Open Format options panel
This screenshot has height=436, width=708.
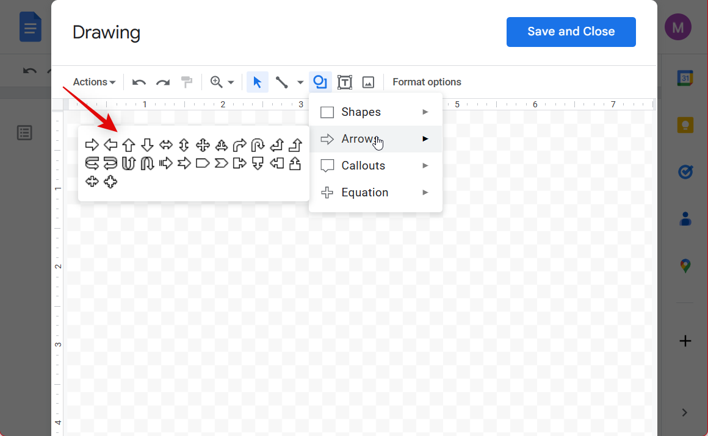pyautogui.click(x=427, y=82)
